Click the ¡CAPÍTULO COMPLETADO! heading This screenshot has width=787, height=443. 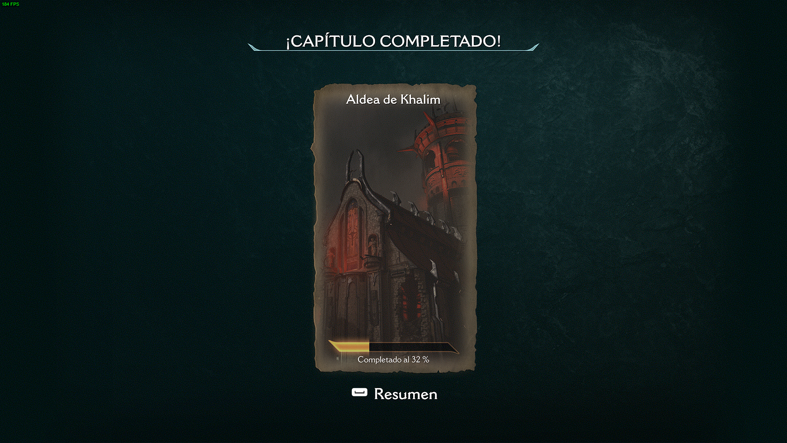coord(393,41)
